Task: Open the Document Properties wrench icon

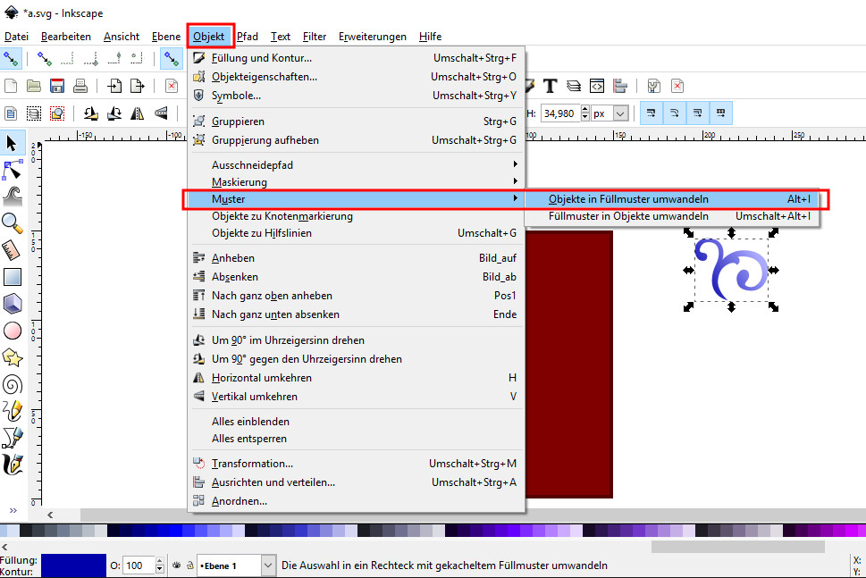Action: pos(654,86)
